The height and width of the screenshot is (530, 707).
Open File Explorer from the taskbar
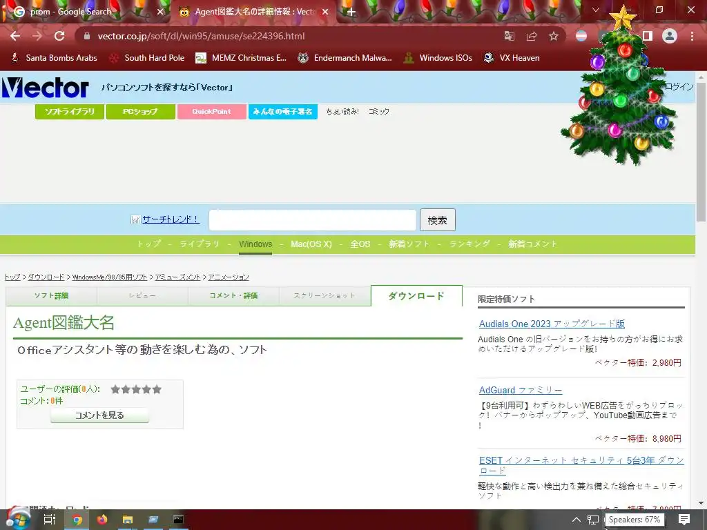(128, 520)
